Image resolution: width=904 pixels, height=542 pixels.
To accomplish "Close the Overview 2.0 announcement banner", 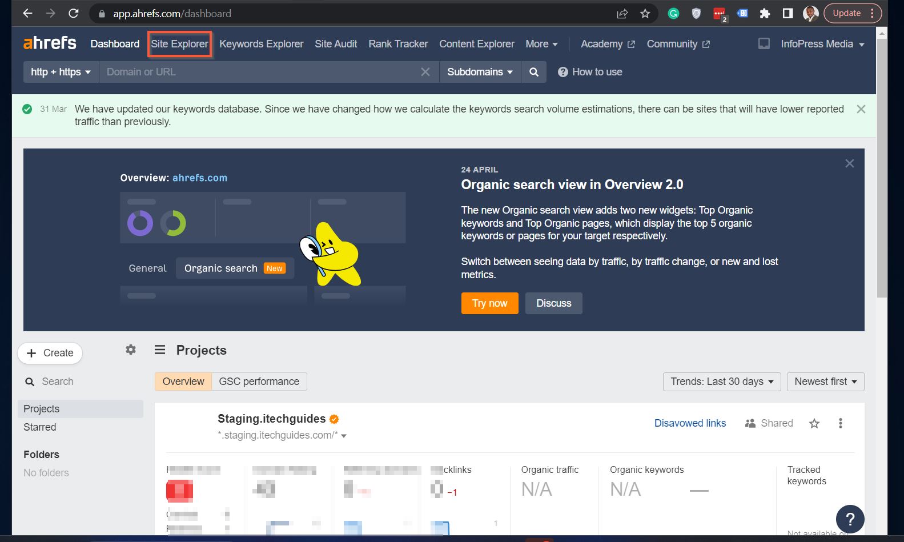I will (850, 163).
